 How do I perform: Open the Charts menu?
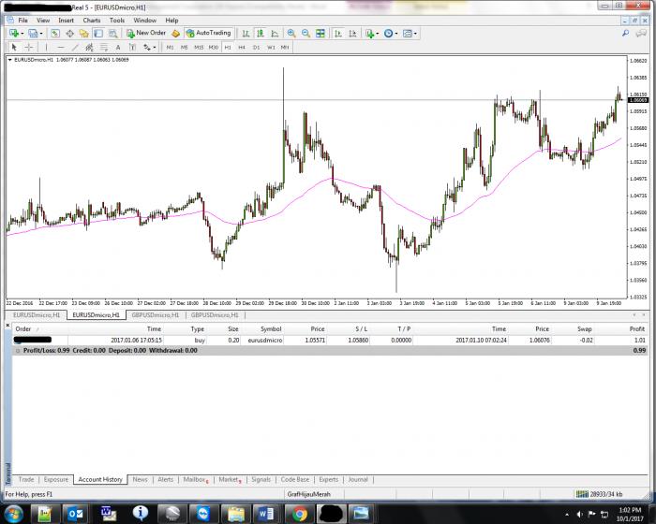91,20
